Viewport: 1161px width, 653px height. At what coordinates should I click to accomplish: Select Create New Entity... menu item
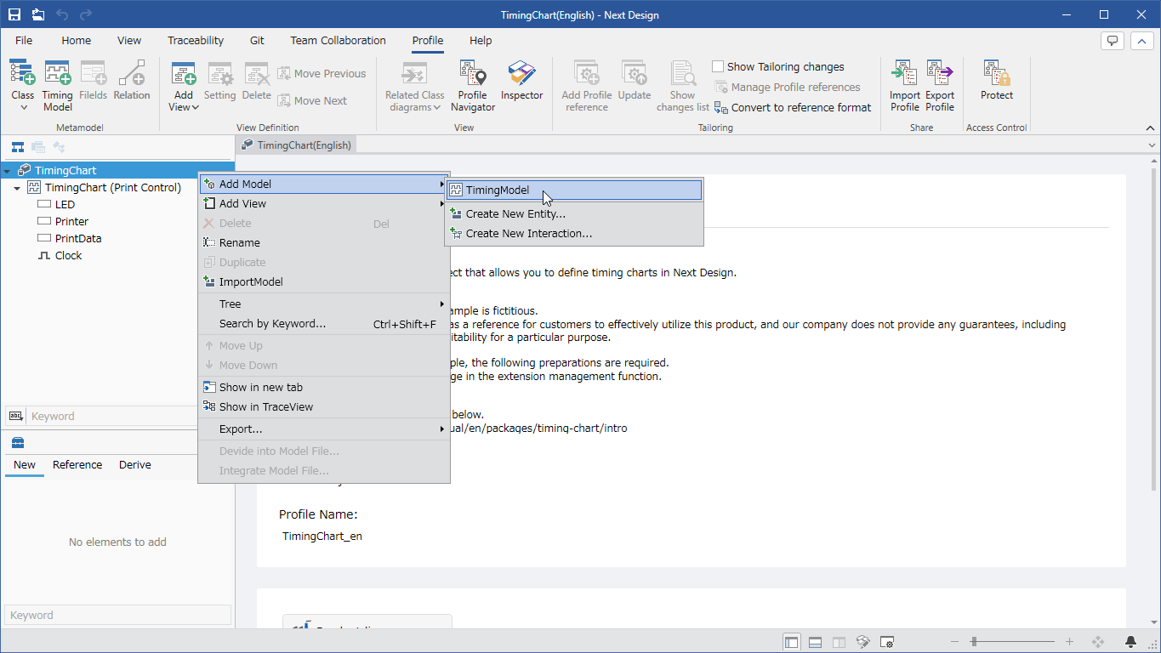pos(574,213)
